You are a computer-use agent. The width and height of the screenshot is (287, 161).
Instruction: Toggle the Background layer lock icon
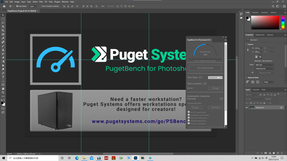281,108
